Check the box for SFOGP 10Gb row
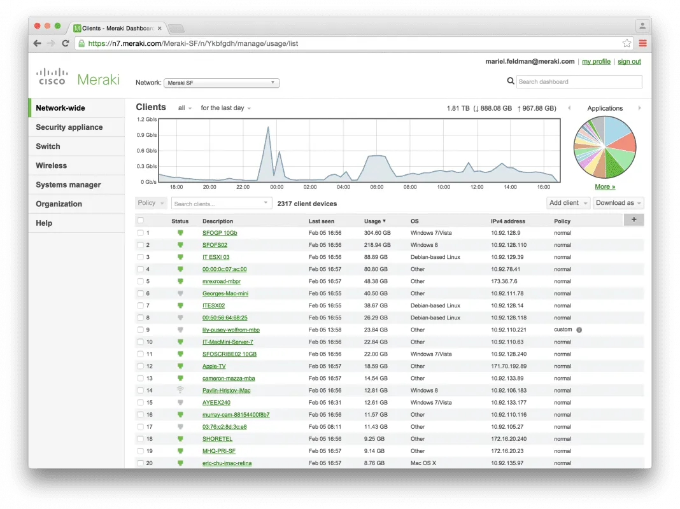Image resolution: width=680 pixels, height=509 pixels. pos(141,233)
